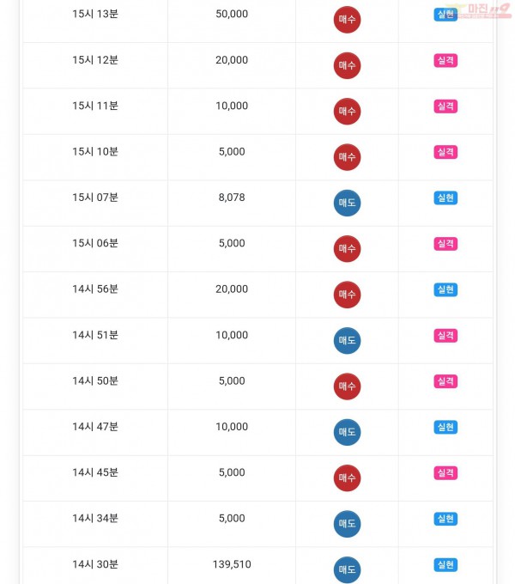Click the 매도 icon at 14시 34분

[x=347, y=524]
